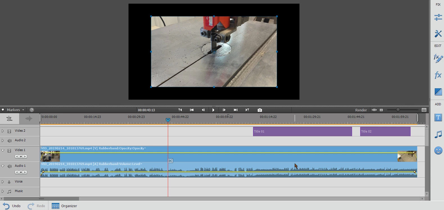Open the Music note panel icon
444x210 pixels.
click(438, 134)
